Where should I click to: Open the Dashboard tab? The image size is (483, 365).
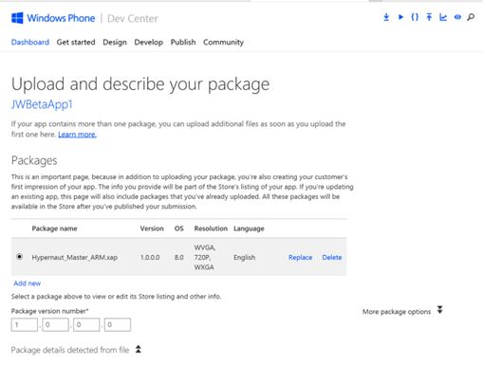tap(30, 42)
